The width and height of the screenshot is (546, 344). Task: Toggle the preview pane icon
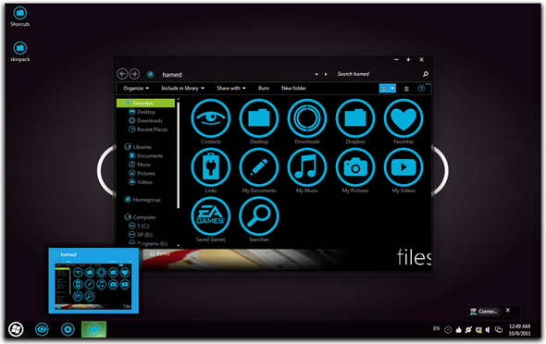pyautogui.click(x=406, y=89)
